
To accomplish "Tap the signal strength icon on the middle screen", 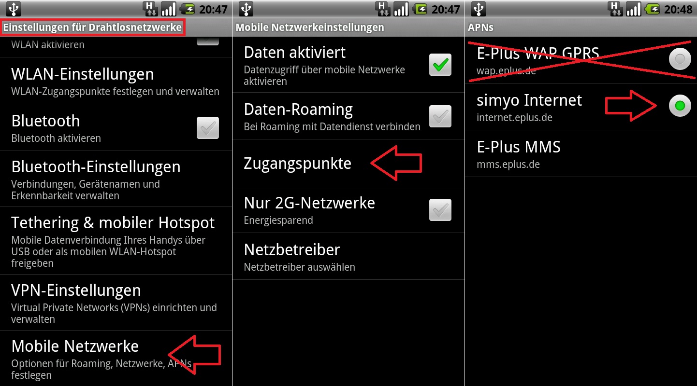I will coord(401,9).
